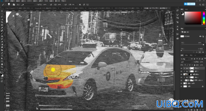Select the Magic Wand tool
This screenshot has height=111, width=206.
tap(2, 20)
